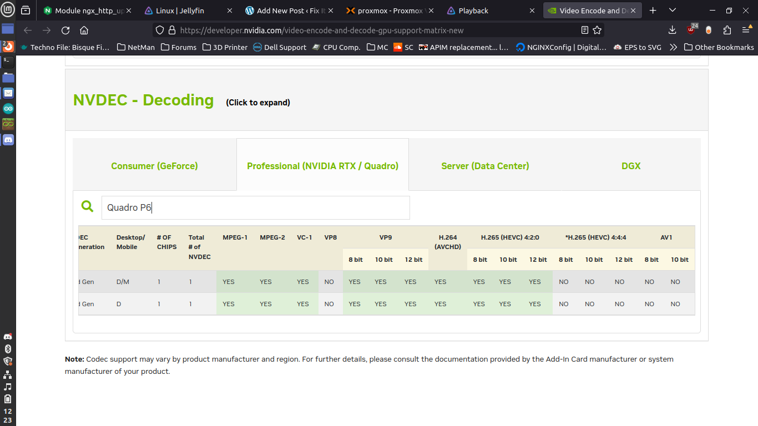Open the NGINXConfig | Digital… bookmark

tap(561, 47)
